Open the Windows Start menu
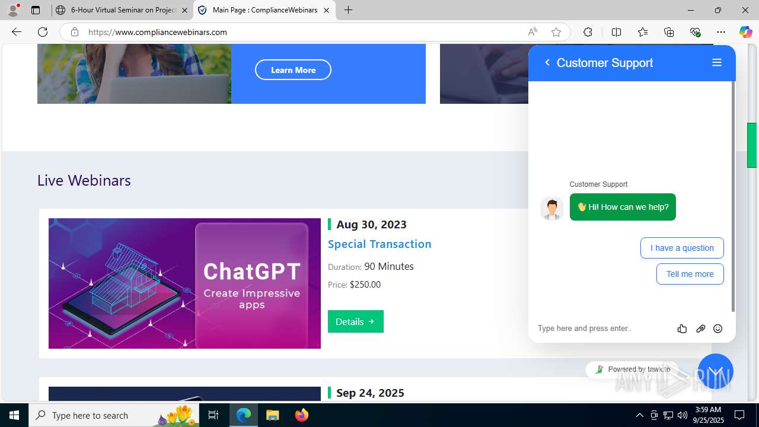Image resolution: width=759 pixels, height=427 pixels. click(x=14, y=415)
